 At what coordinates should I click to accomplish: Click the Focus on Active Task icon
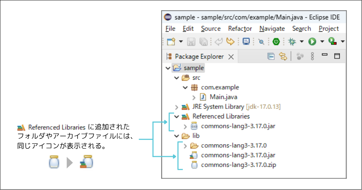(300, 56)
